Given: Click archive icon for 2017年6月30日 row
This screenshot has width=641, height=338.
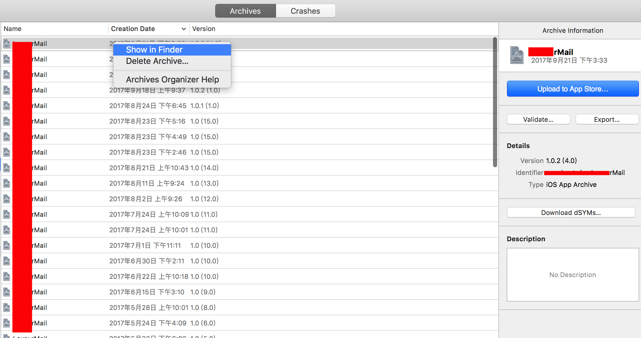Looking at the screenshot, I should [x=7, y=261].
